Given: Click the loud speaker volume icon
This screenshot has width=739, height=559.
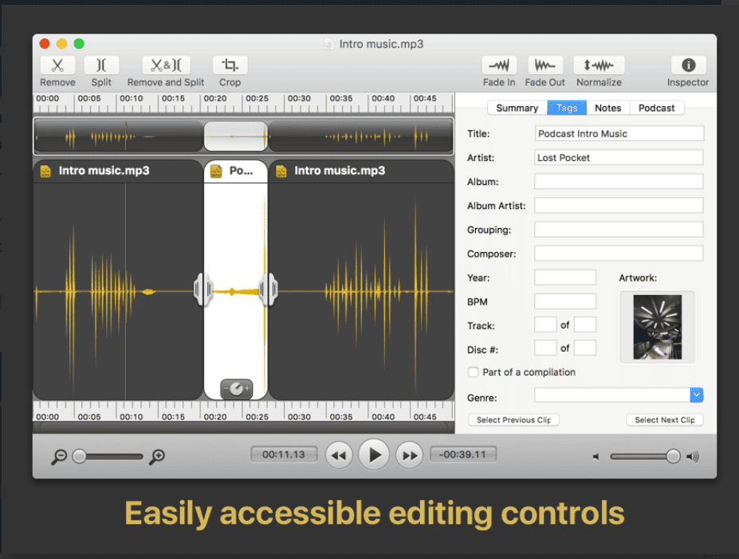Looking at the screenshot, I should pos(693,456).
